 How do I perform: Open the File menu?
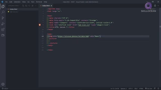tap(6, 2)
